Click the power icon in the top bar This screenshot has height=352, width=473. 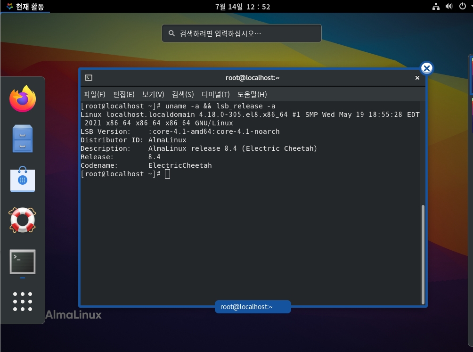point(462,7)
